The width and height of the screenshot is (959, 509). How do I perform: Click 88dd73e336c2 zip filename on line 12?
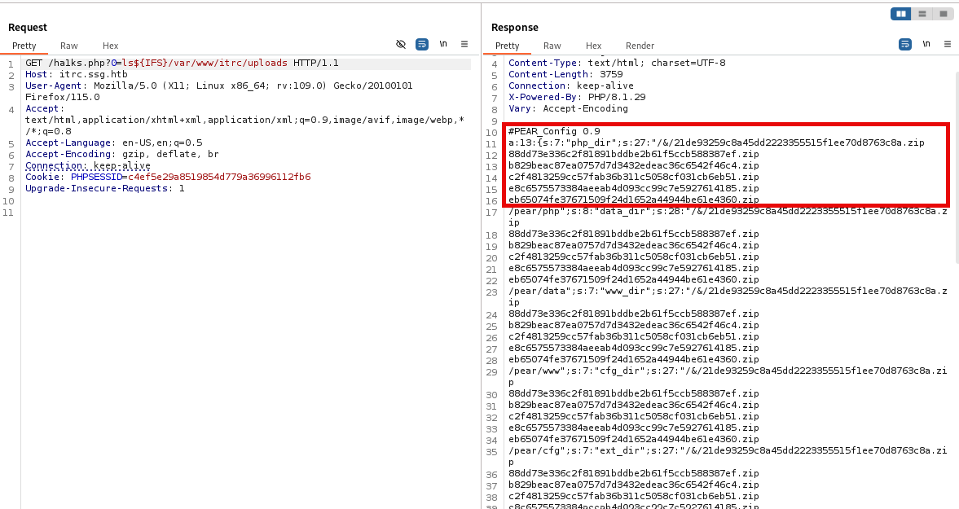coord(634,155)
